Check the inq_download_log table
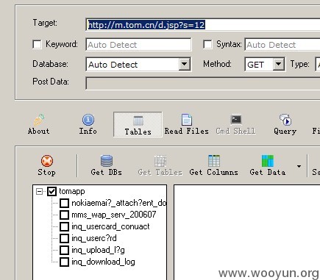320x280 pixels. (x=64, y=262)
